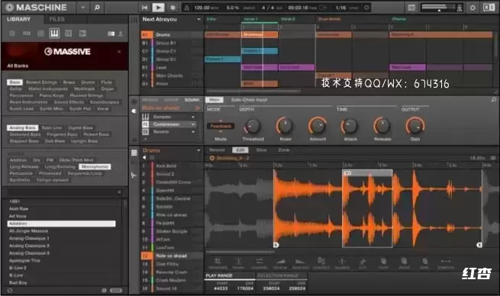
Task: Toggle the metronome icon
Action: coord(187,8)
